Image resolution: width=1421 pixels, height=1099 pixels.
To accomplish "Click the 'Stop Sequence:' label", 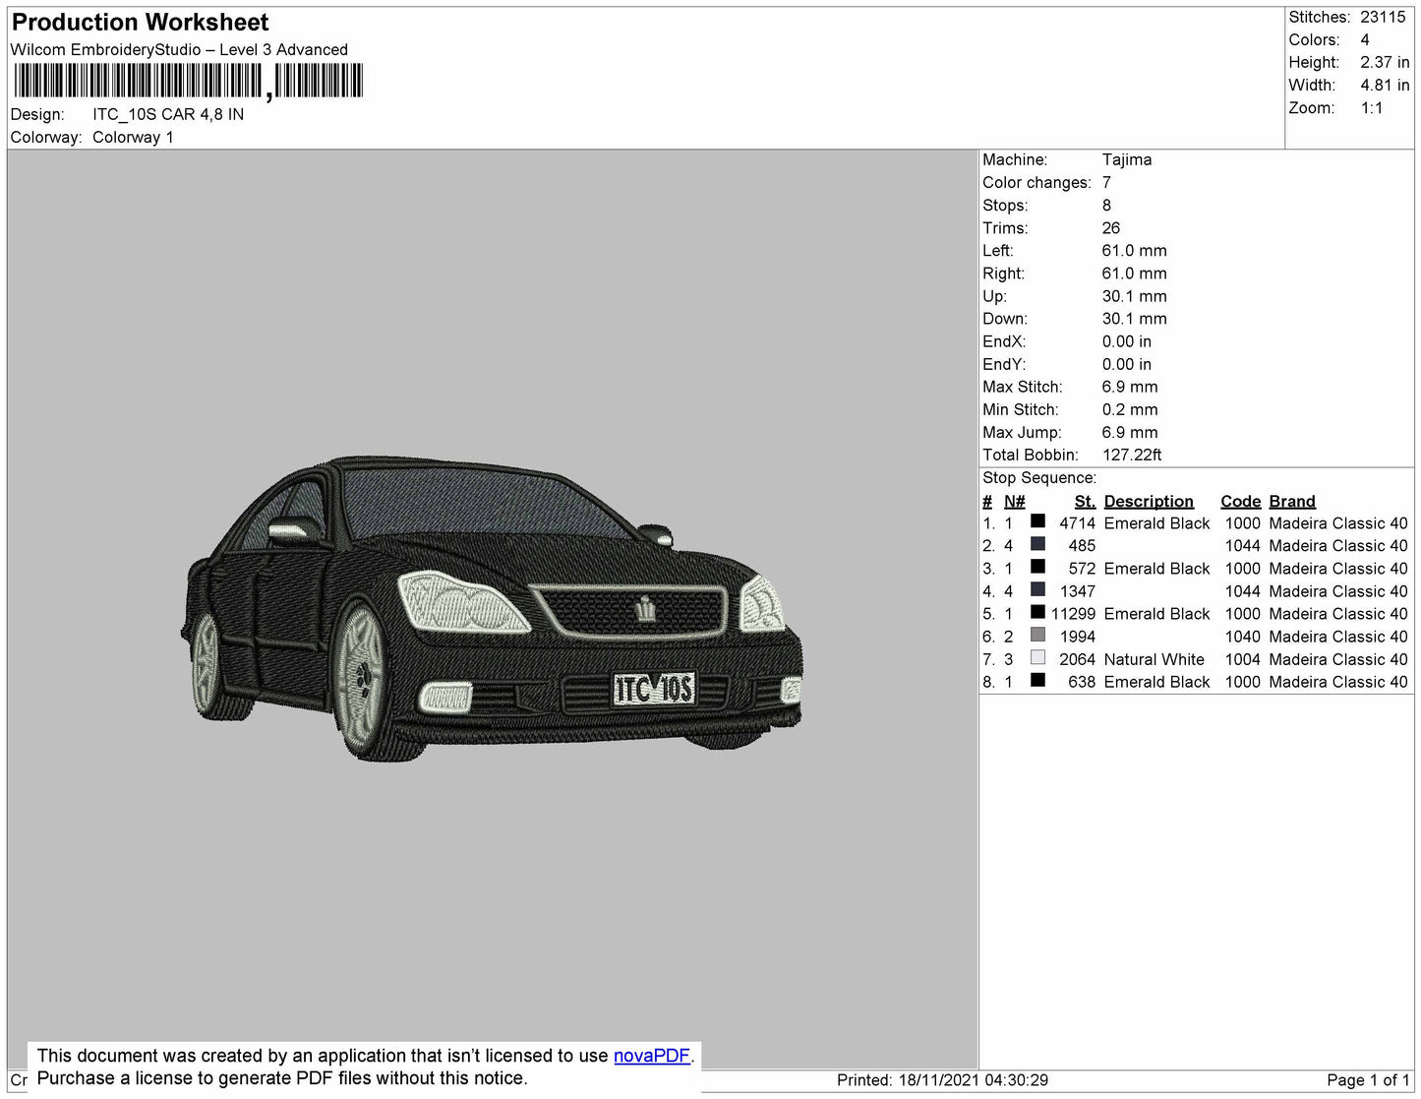I will click(x=1039, y=478).
